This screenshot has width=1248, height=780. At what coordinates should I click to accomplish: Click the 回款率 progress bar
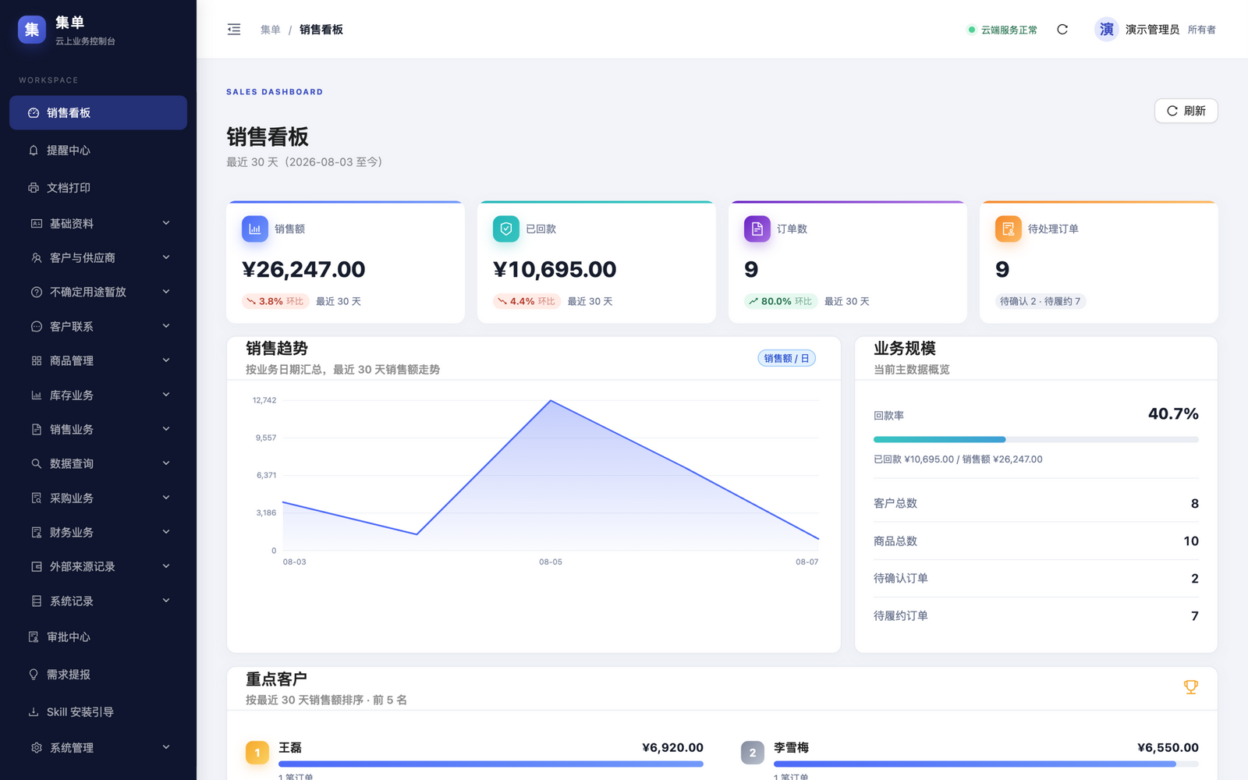1036,439
